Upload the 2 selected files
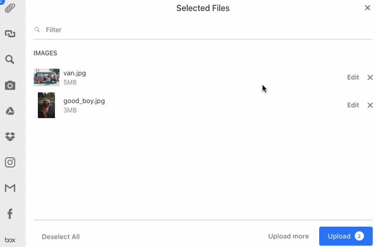This screenshot has width=377, height=247. 346,236
